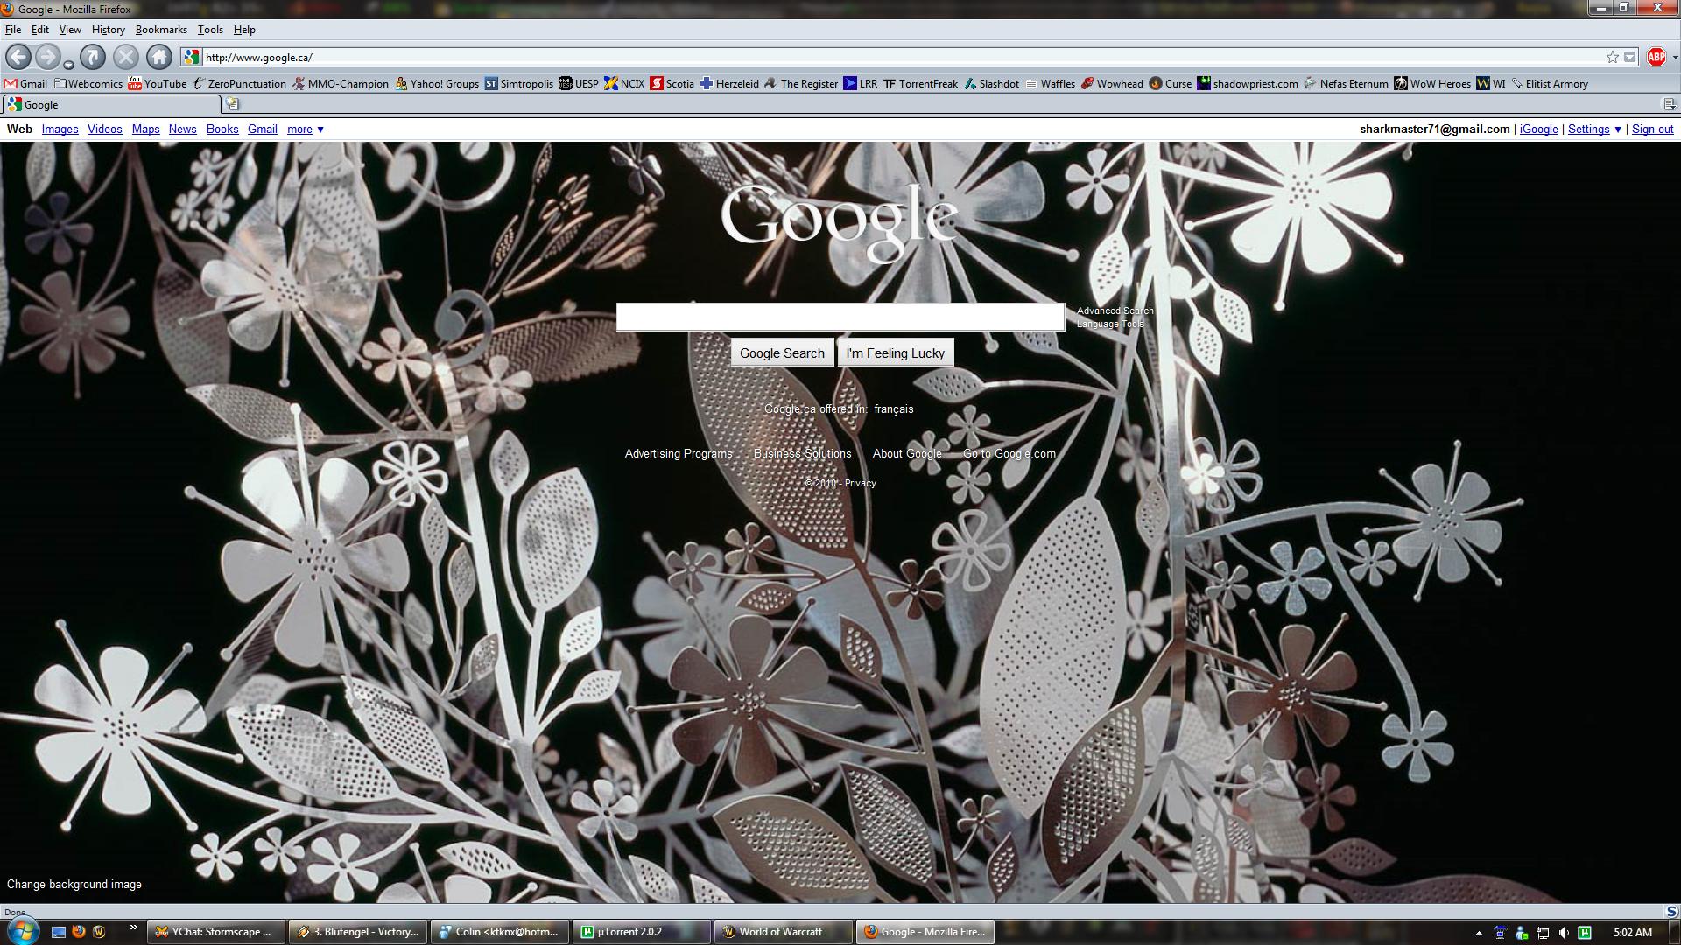Open the YouTube bookmark
Image resolution: width=1681 pixels, height=945 pixels.
pyautogui.click(x=158, y=84)
